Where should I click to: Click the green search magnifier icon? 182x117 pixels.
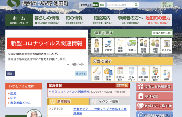pos(136,5)
